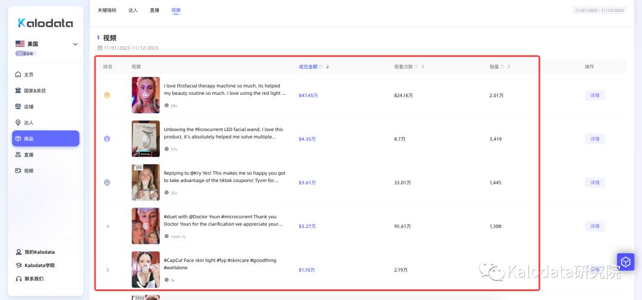The height and width of the screenshot is (300, 642).
Task: Click the 3,419 sales volume value
Action: click(495, 139)
